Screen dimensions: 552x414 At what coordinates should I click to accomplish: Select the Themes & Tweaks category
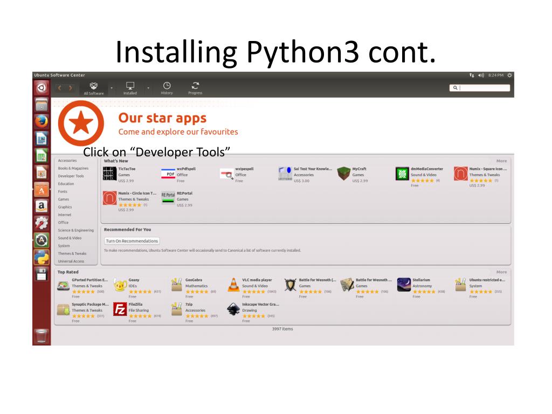click(x=72, y=253)
